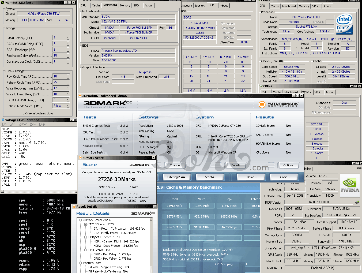Open the Edit menu in Notepad

click(x=12, y=124)
